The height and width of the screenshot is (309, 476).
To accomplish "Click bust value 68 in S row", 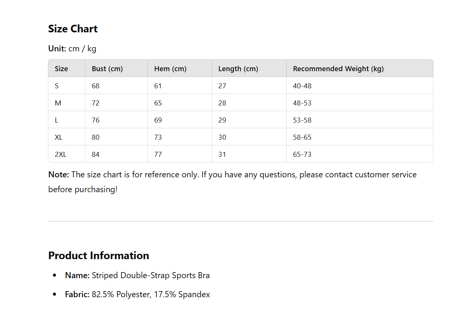I will click(x=96, y=86).
